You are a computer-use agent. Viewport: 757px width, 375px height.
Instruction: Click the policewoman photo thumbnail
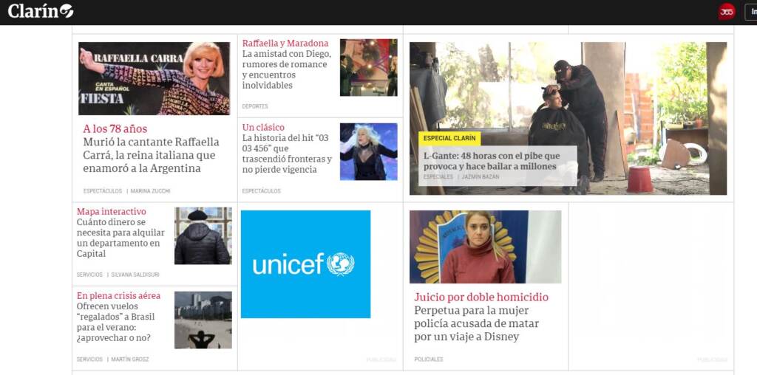485,247
